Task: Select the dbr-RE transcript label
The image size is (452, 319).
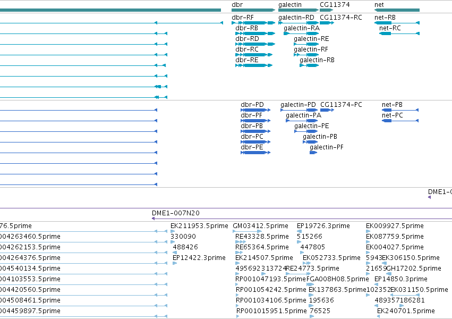Action: 247,60
